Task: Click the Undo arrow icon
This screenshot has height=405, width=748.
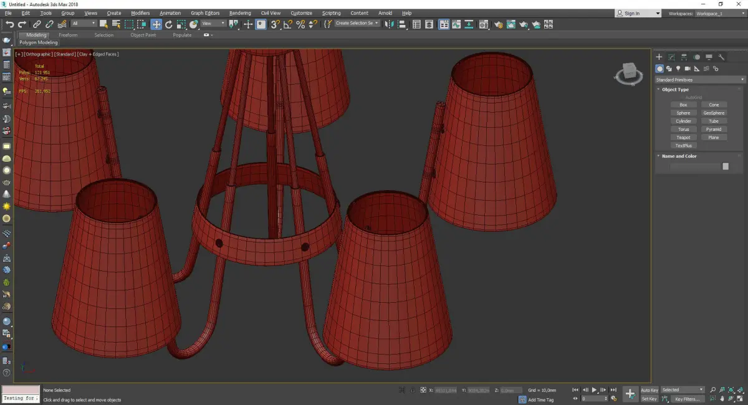Action: [10, 24]
